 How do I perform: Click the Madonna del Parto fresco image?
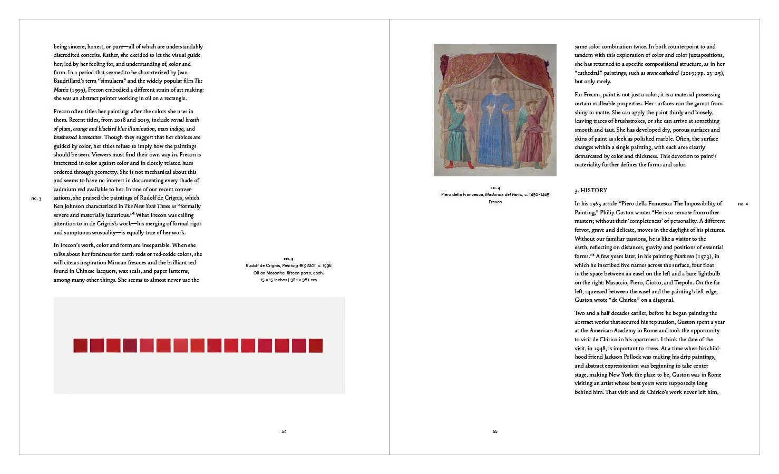click(495, 110)
